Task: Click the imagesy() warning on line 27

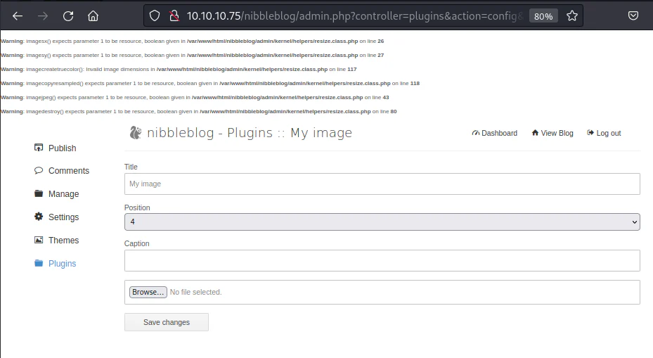Action: [x=193, y=56]
